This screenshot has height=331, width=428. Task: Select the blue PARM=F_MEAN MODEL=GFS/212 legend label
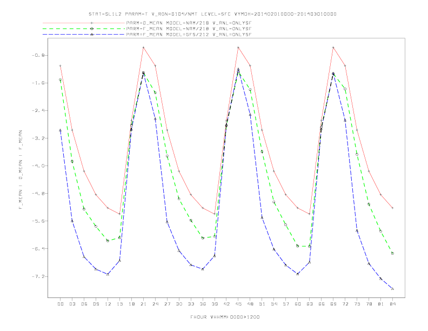click(x=189, y=35)
